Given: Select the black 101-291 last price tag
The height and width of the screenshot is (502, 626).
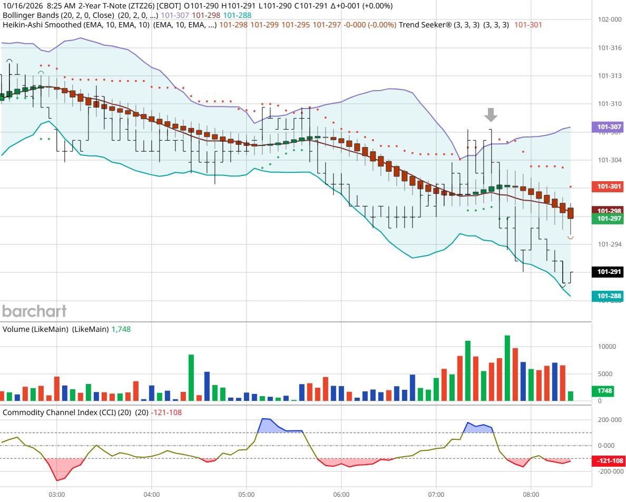Looking at the screenshot, I should [607, 272].
